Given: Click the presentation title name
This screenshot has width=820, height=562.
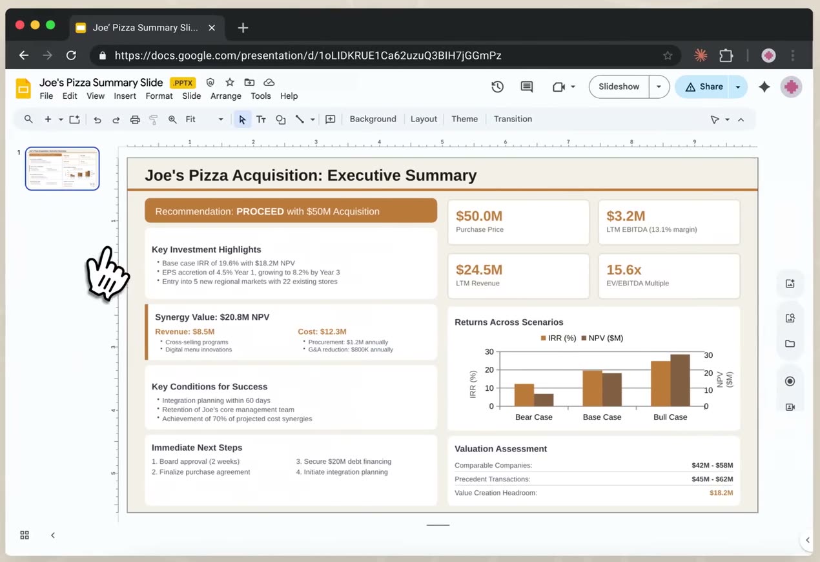Looking at the screenshot, I should coord(101,82).
